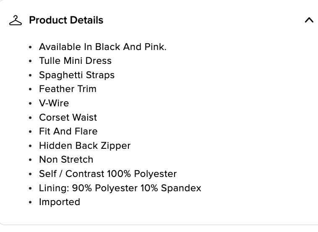Image resolution: width=318 pixels, height=232 pixels.
Task: Select the 'Tulle Mini Dress' text
Action: [x=75, y=61]
